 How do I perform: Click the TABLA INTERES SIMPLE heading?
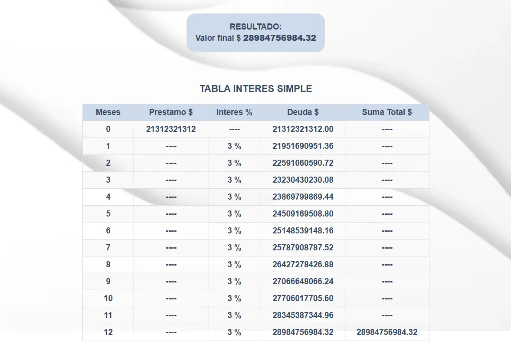(256, 89)
